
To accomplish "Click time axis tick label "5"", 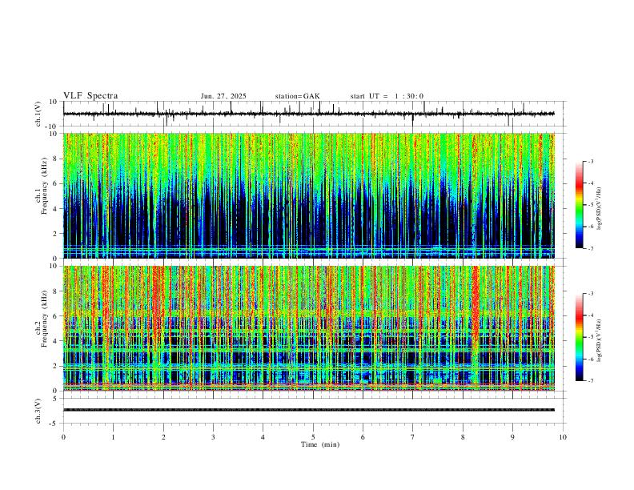I will [x=313, y=437].
